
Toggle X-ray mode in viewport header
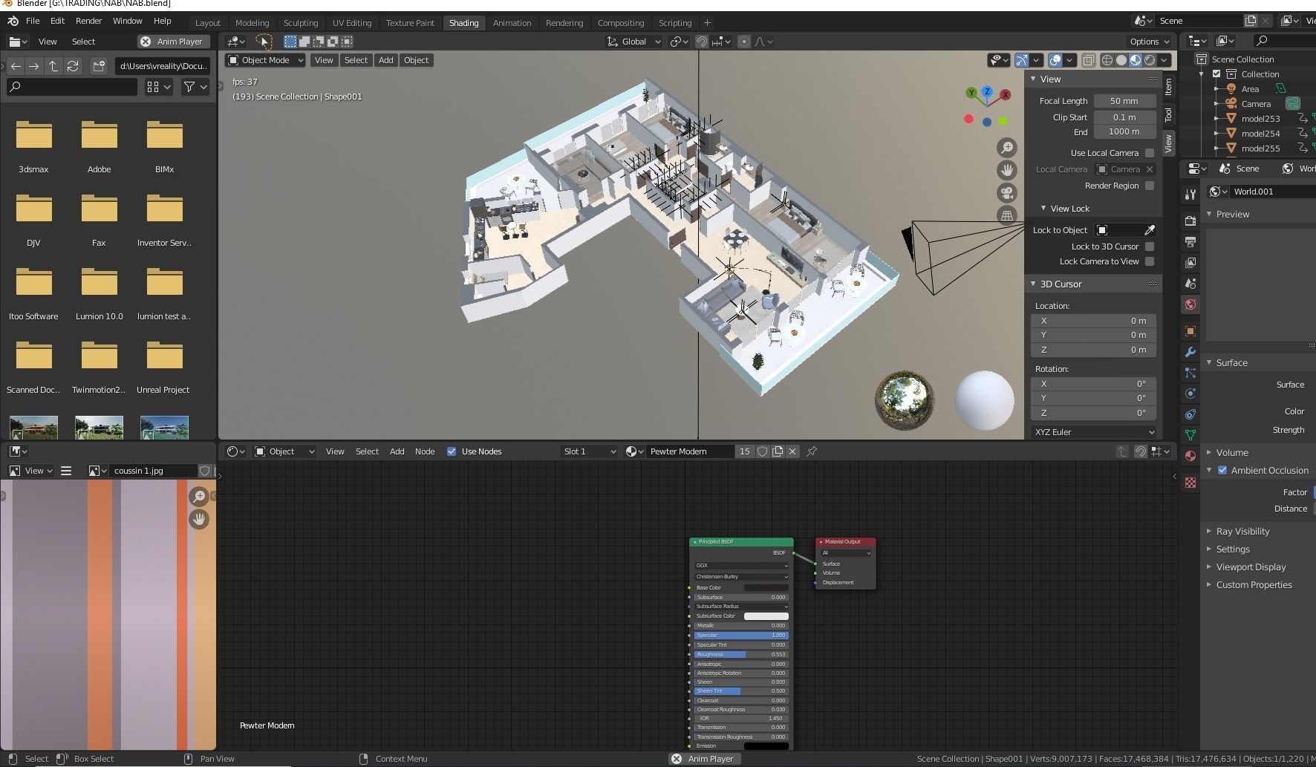pos(1088,60)
